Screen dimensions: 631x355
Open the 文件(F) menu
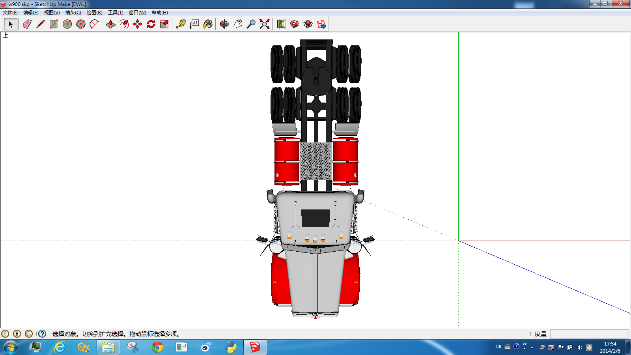tap(10, 13)
